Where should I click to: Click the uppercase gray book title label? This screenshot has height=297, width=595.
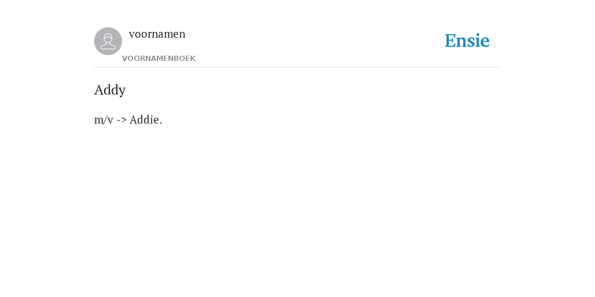159,59
